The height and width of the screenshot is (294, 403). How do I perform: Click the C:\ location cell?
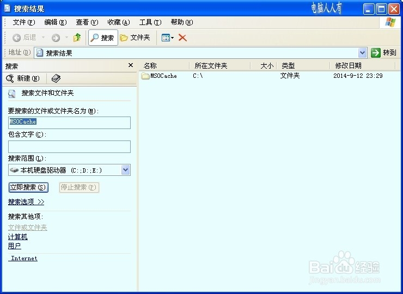click(x=198, y=76)
